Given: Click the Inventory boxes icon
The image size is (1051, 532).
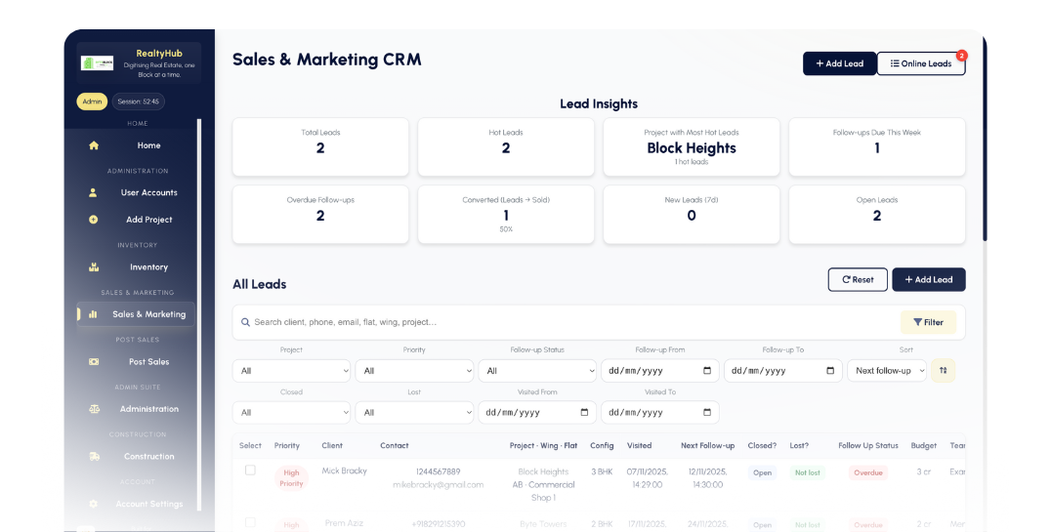Looking at the screenshot, I should coord(94,266).
